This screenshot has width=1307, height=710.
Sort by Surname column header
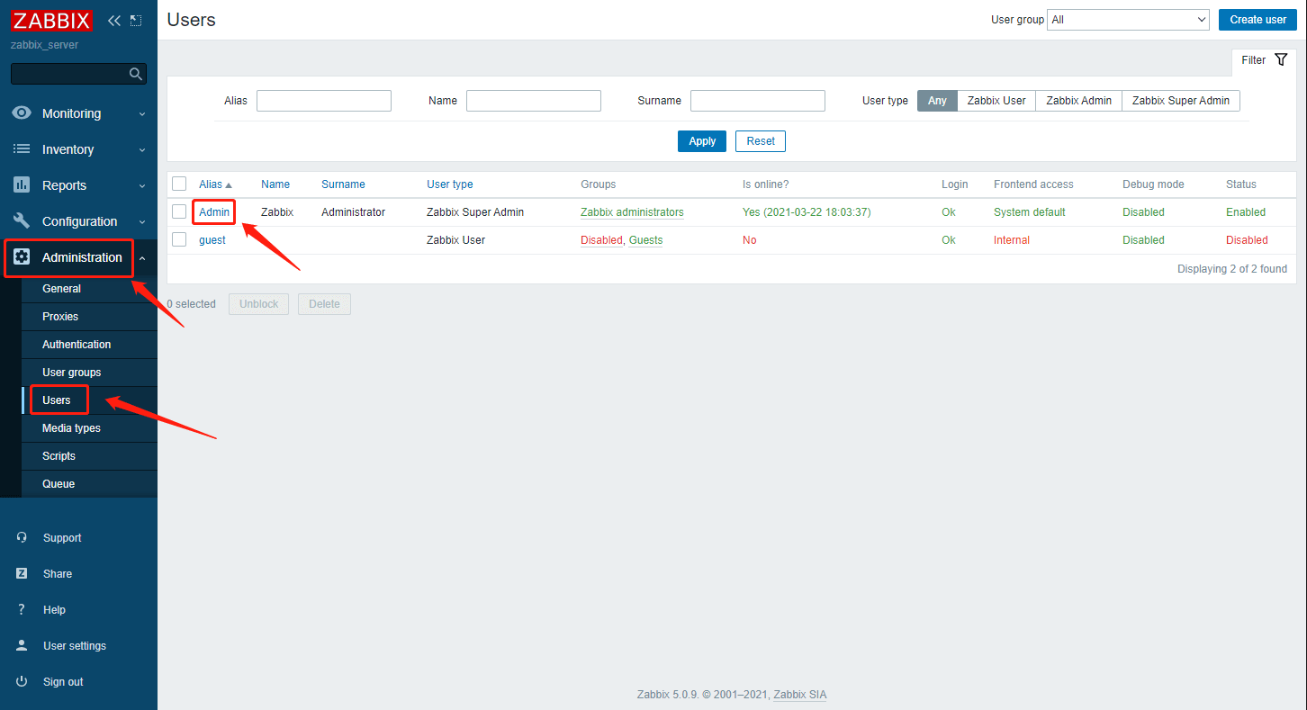point(343,184)
